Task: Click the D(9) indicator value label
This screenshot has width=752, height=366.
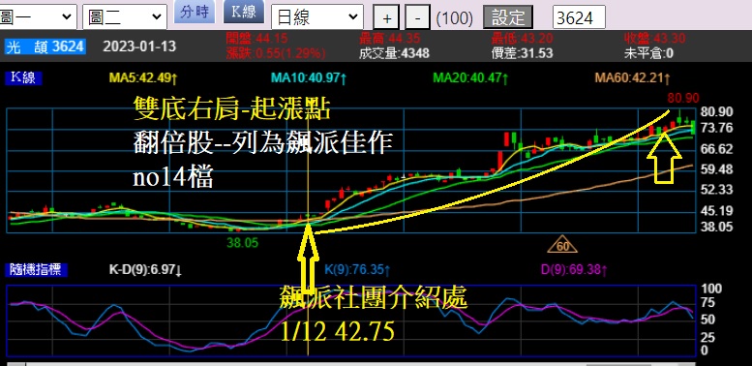Action: [575, 269]
